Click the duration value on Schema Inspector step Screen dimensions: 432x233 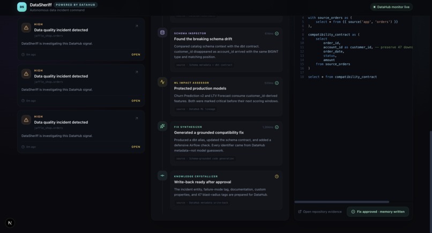pos(269,34)
